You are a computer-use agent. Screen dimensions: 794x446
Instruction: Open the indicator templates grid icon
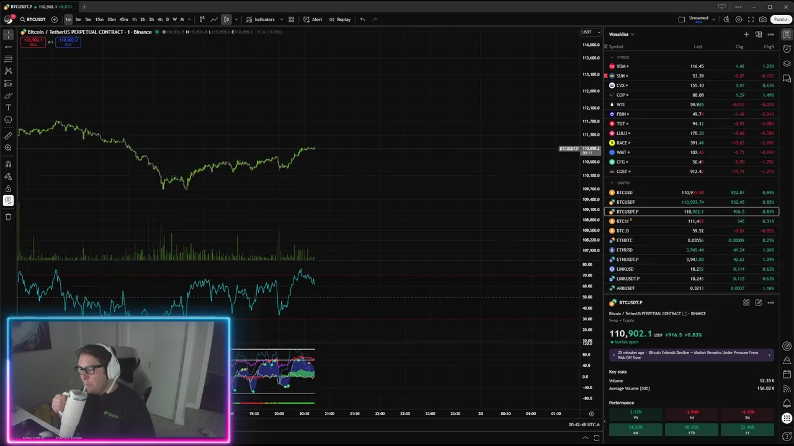click(291, 19)
